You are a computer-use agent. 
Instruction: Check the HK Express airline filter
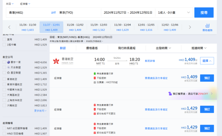point(4,84)
